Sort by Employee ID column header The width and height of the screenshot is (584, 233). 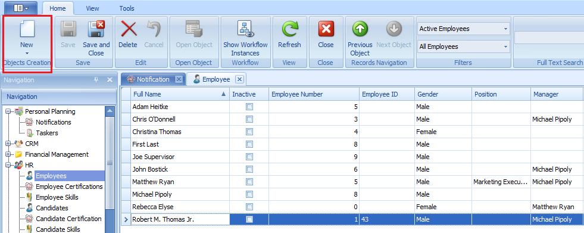[386, 94]
